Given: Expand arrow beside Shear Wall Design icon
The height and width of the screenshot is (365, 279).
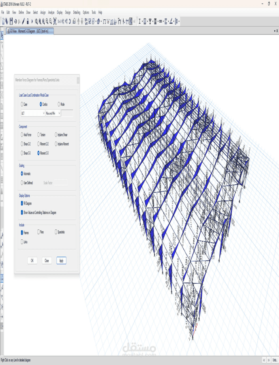Looking at the screenshot, I should 168,21.
